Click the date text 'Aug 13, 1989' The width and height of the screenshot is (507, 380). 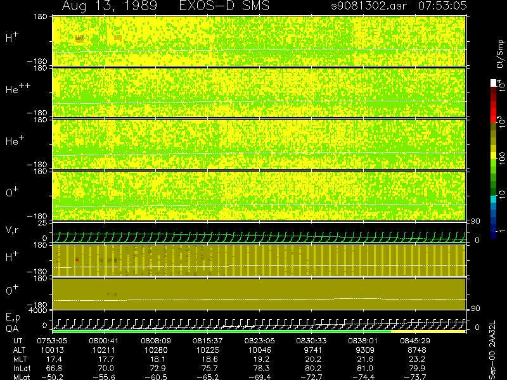(x=109, y=6)
